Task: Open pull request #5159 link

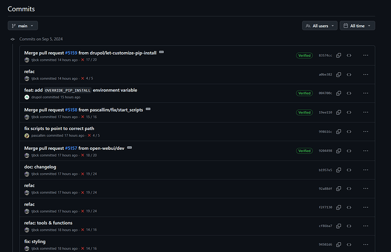Action: [x=71, y=53]
